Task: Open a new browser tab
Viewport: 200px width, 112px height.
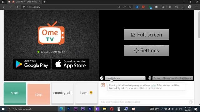Action: (44, 2)
